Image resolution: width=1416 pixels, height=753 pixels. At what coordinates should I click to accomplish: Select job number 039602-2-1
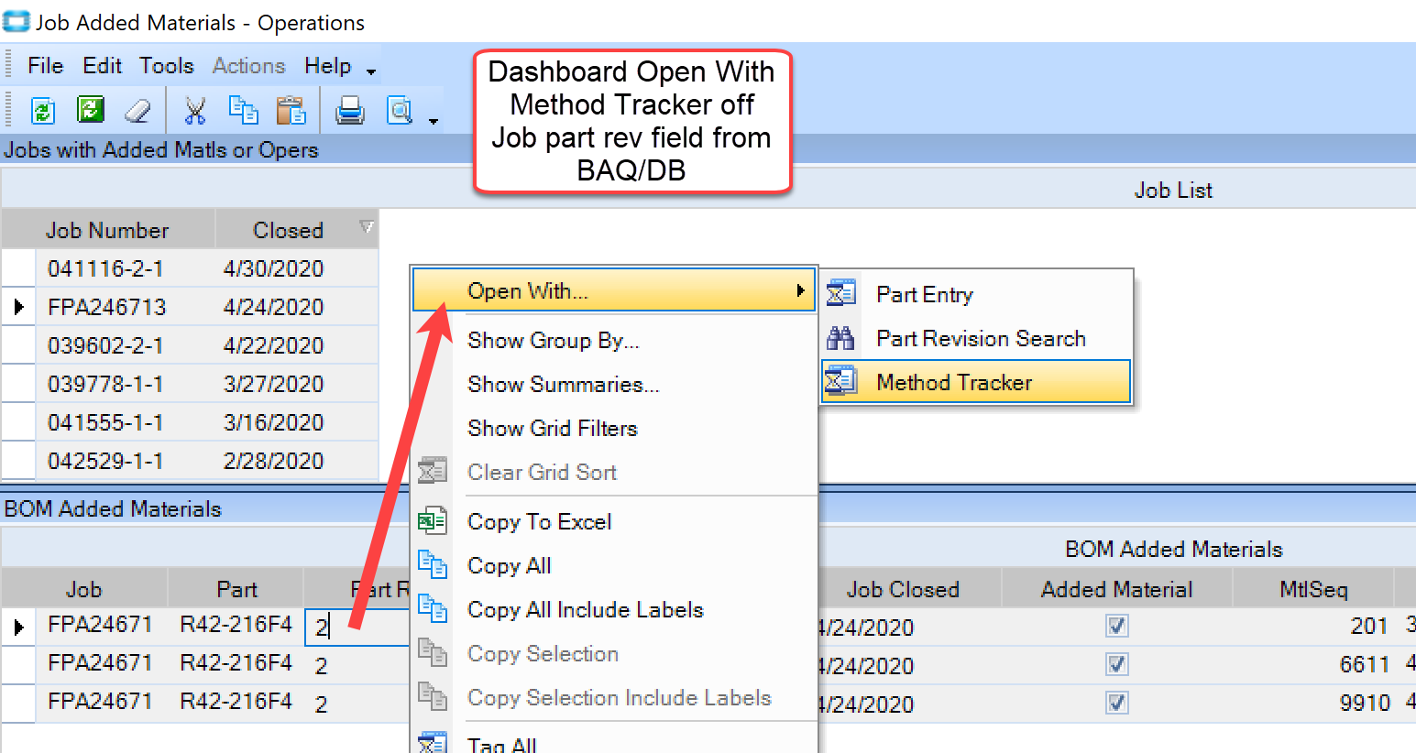105,345
